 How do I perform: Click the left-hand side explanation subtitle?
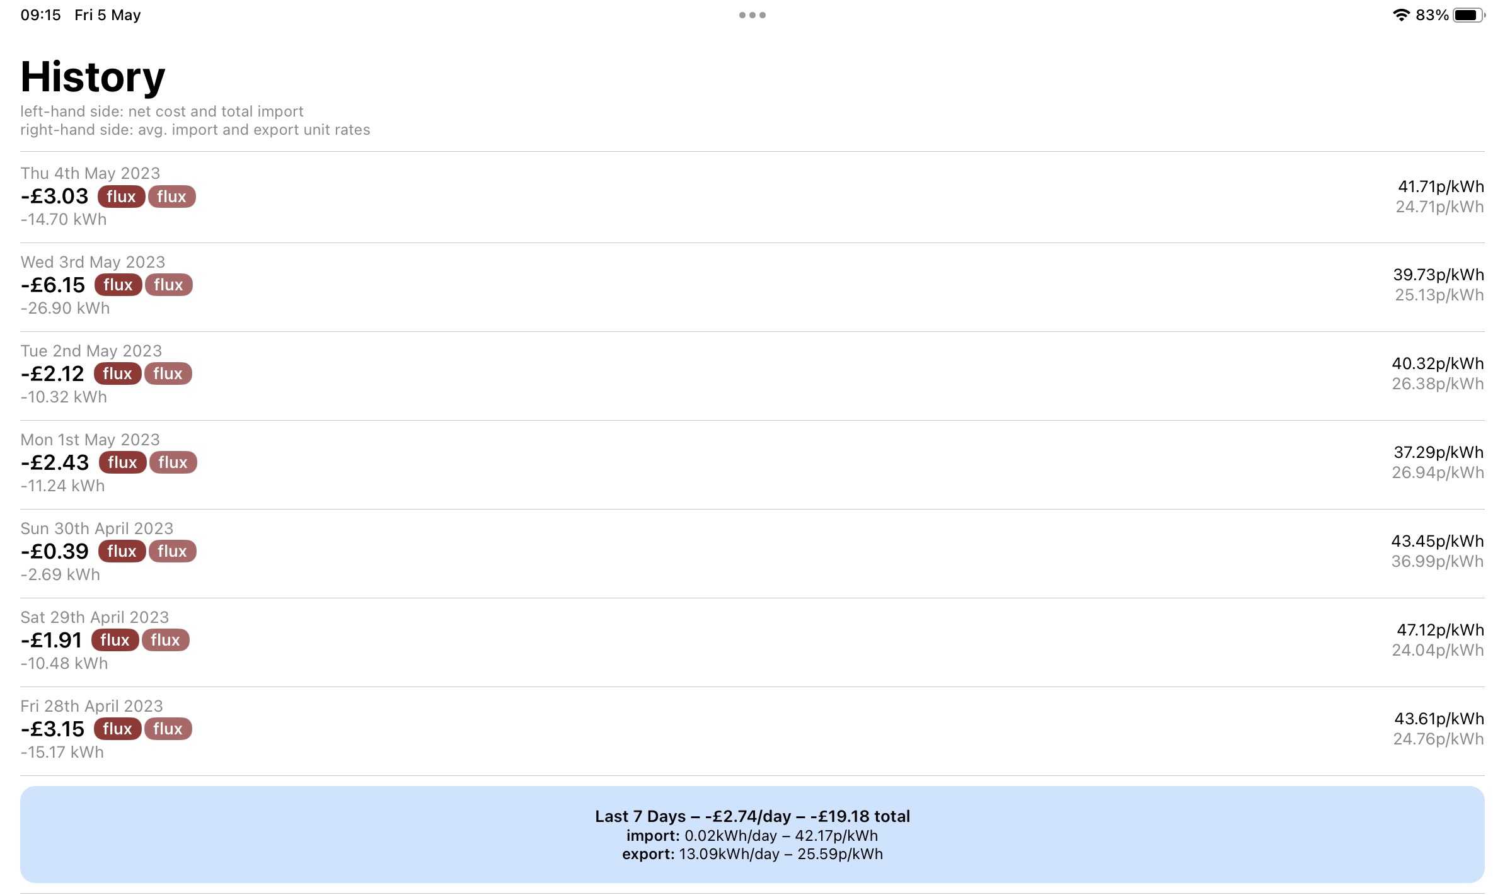(x=162, y=111)
